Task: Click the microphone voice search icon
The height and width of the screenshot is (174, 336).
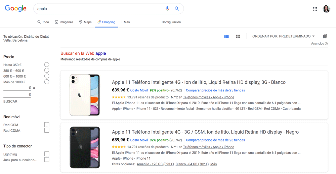Action: pyautogui.click(x=167, y=9)
